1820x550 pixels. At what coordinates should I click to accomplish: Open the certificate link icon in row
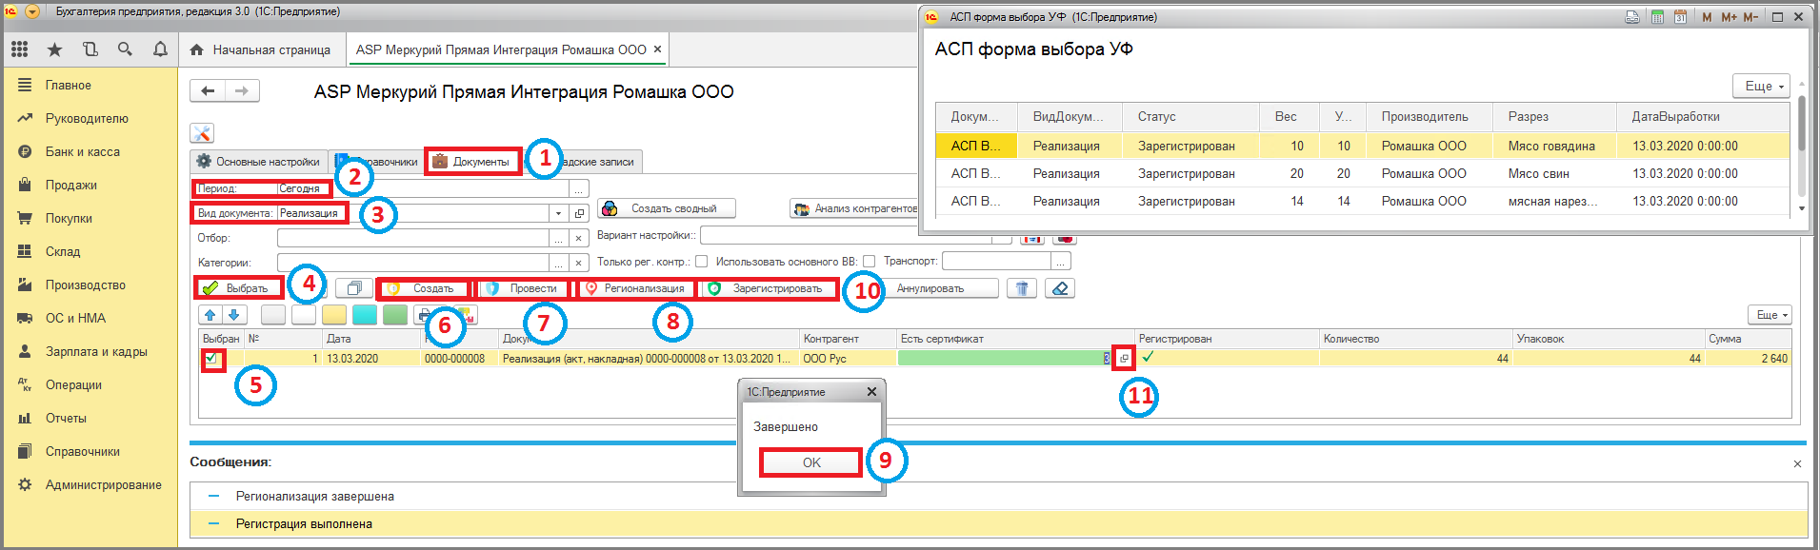click(1124, 358)
